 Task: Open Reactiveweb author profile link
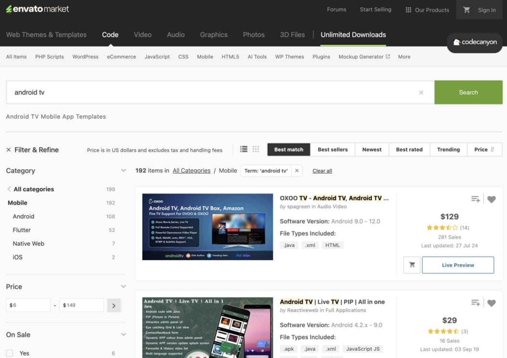303,310
